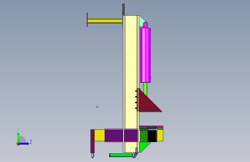This screenshot has height=162, width=250.
Task: Click the green Y axis arrow on triad
Action: (x=18, y=137)
